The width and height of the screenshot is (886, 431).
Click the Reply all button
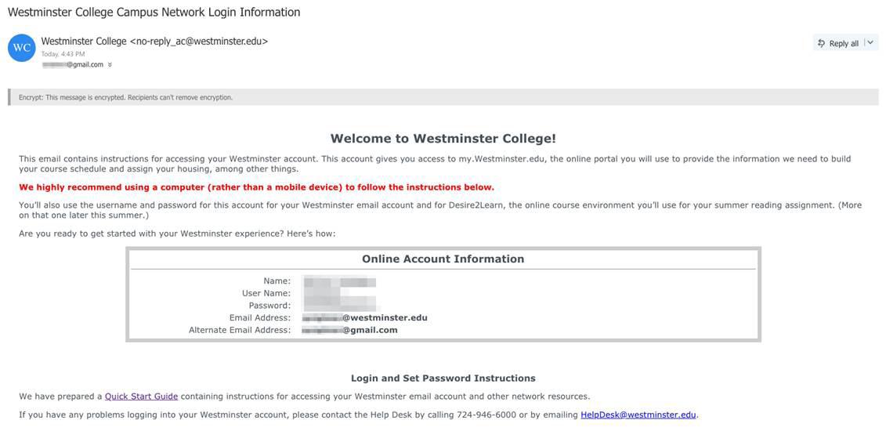coord(837,43)
